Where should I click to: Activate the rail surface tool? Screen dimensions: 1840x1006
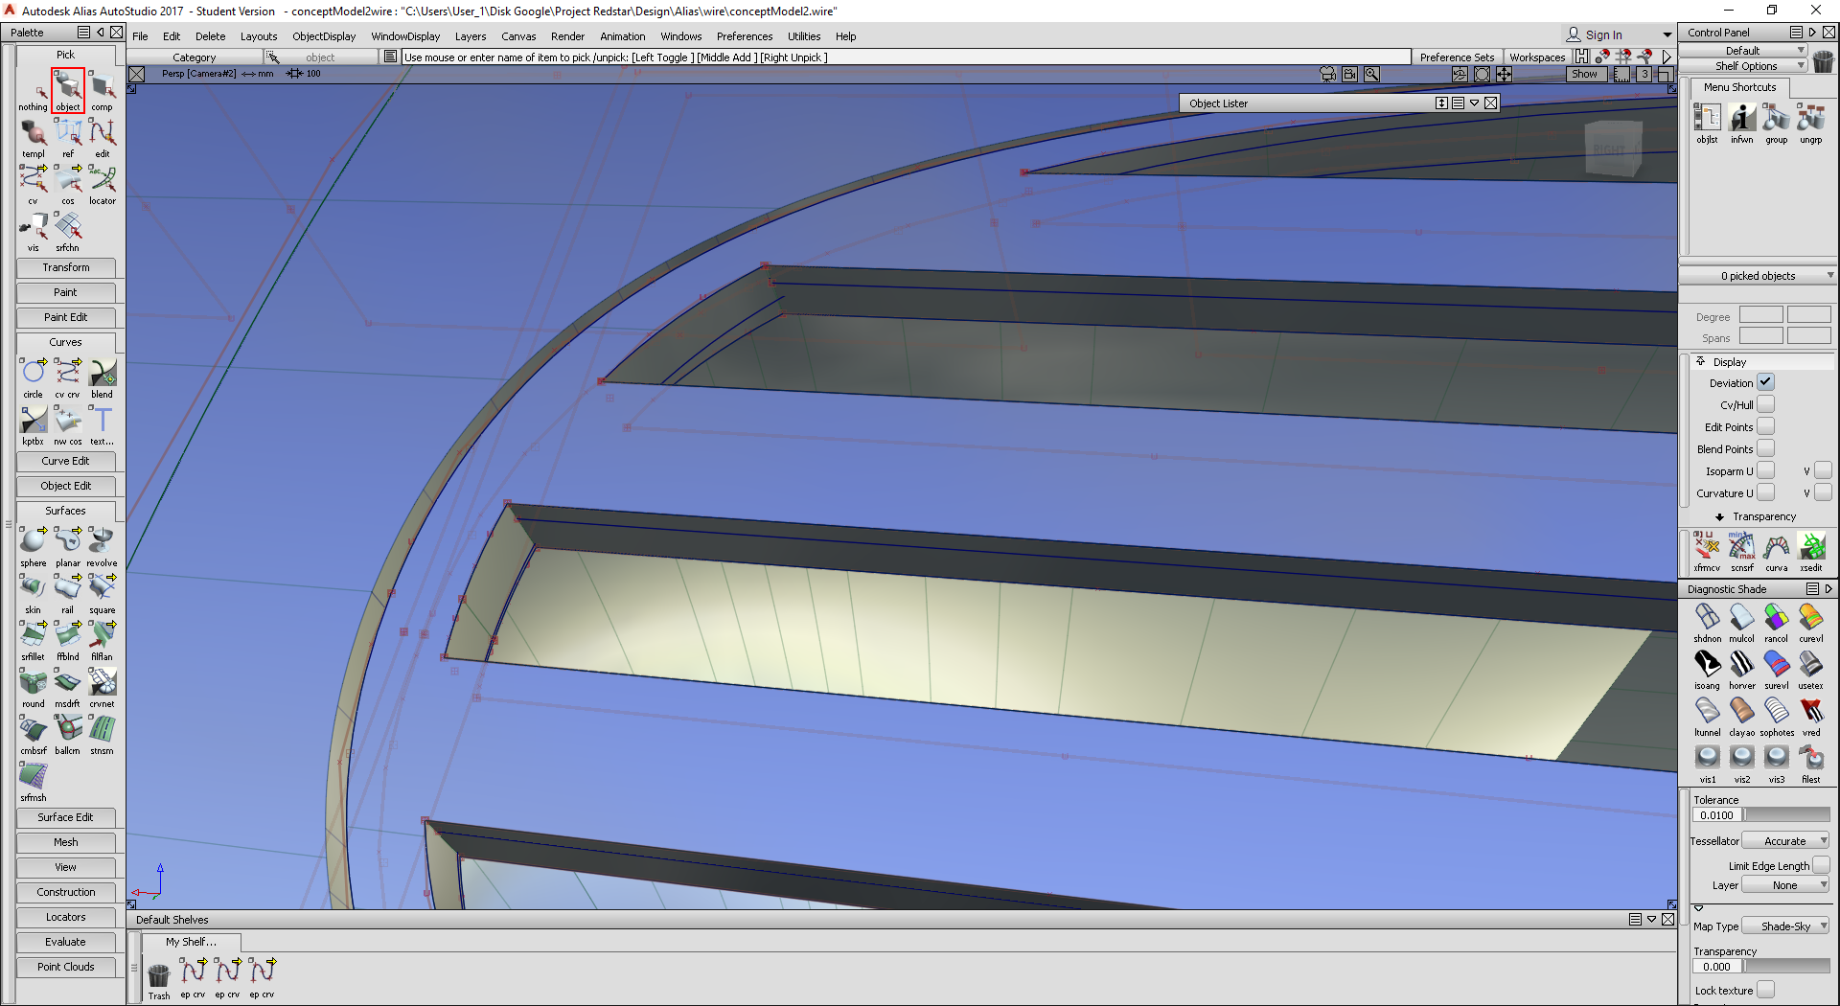point(67,588)
